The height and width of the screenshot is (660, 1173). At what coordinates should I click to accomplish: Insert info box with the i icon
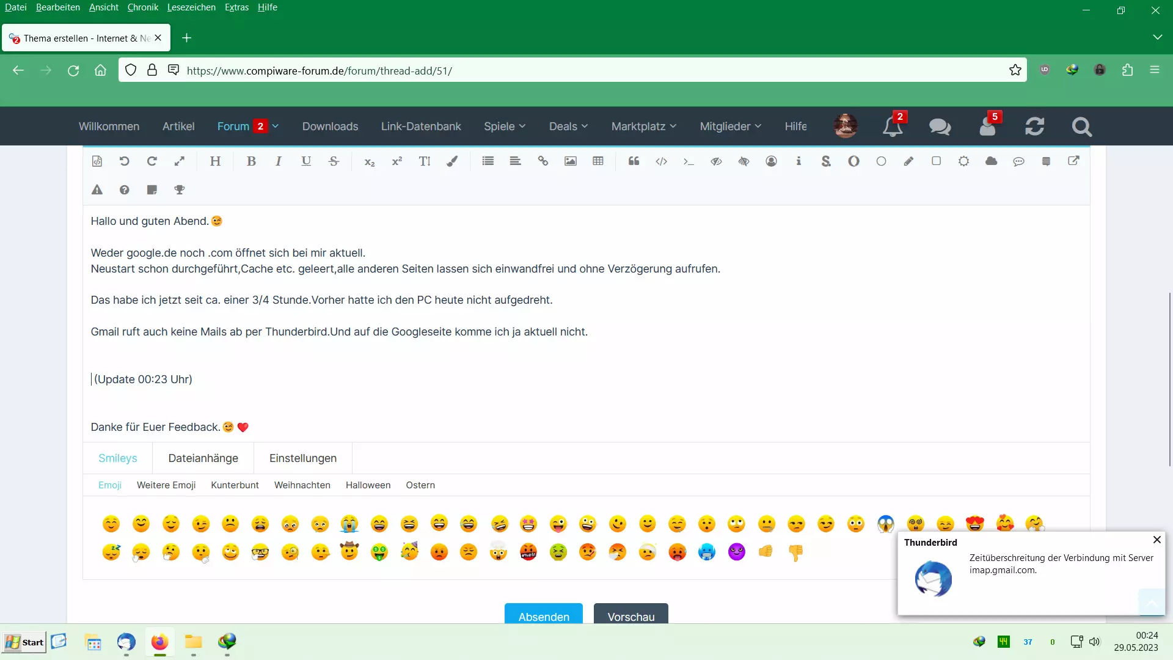tap(798, 161)
